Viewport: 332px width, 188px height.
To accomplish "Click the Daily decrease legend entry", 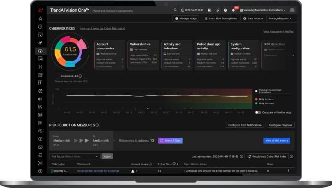I will [x=265, y=103].
